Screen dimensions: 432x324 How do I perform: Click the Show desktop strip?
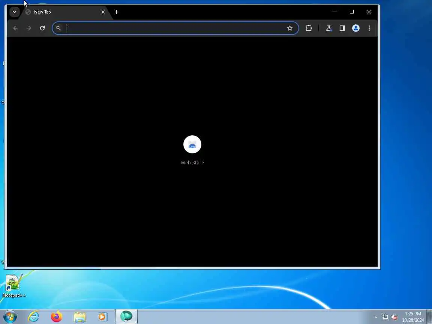coord(429,316)
